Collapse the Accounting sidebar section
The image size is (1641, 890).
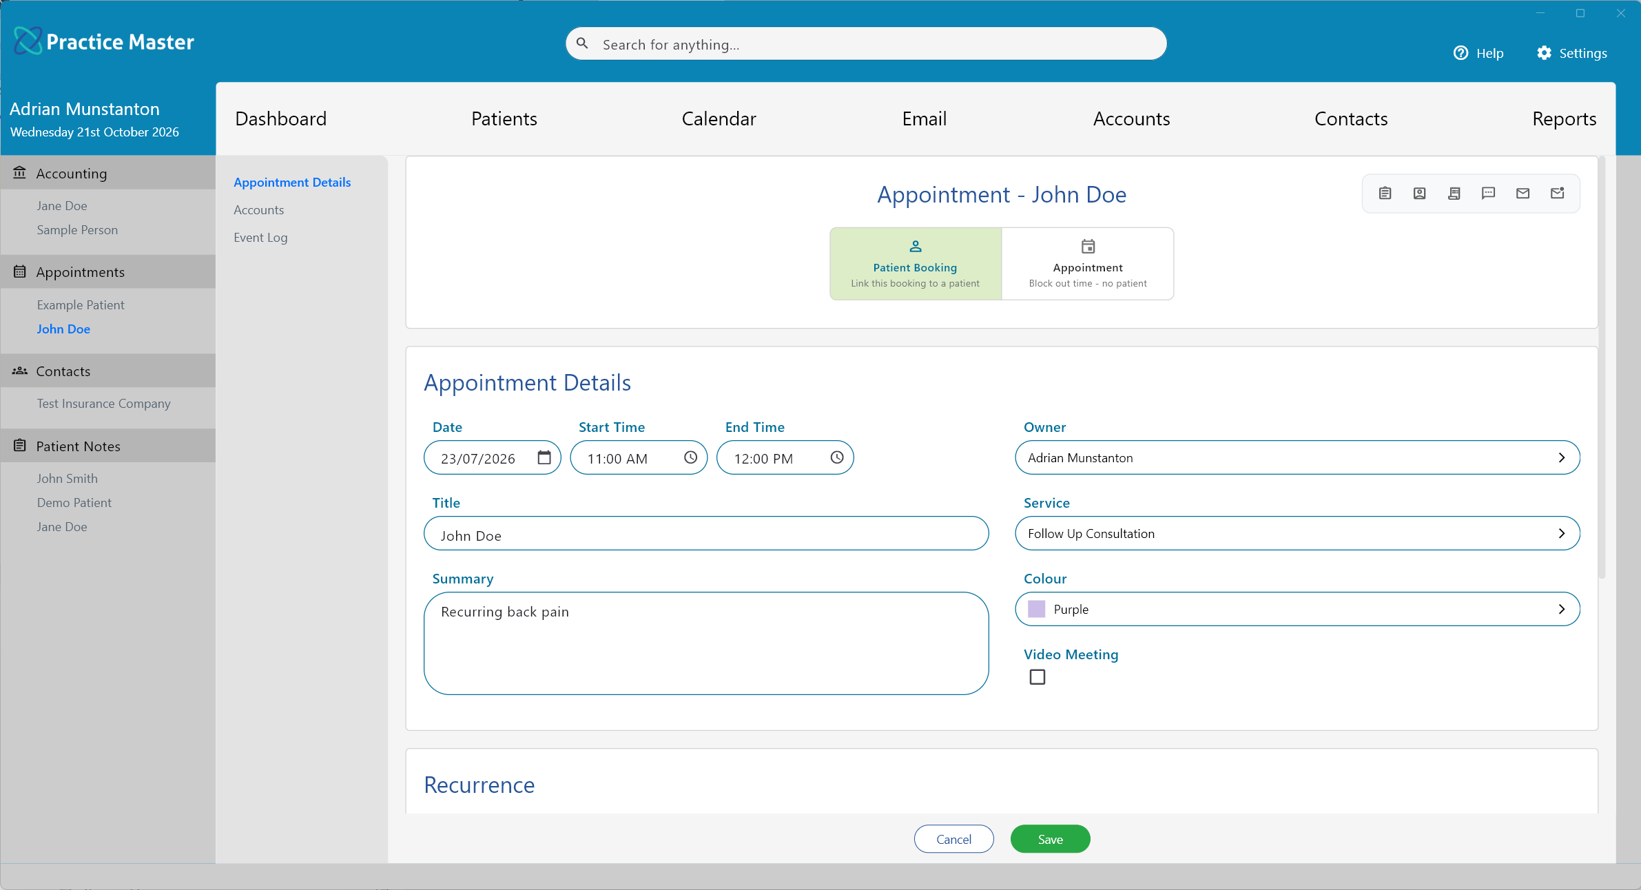pyautogui.click(x=108, y=173)
